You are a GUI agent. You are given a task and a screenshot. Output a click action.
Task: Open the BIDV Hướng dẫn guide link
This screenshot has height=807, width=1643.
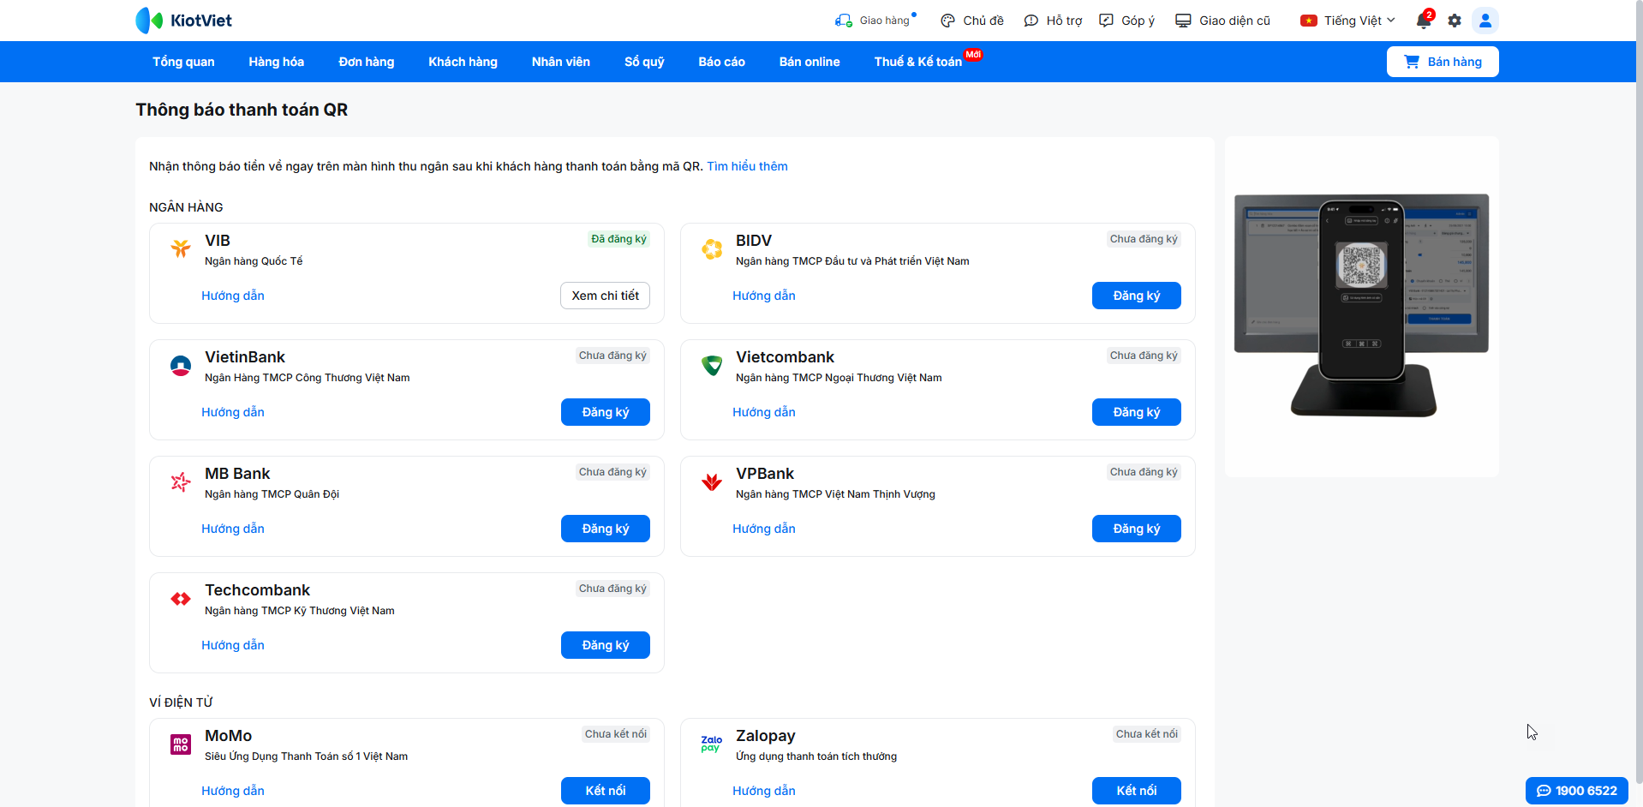pyautogui.click(x=764, y=296)
